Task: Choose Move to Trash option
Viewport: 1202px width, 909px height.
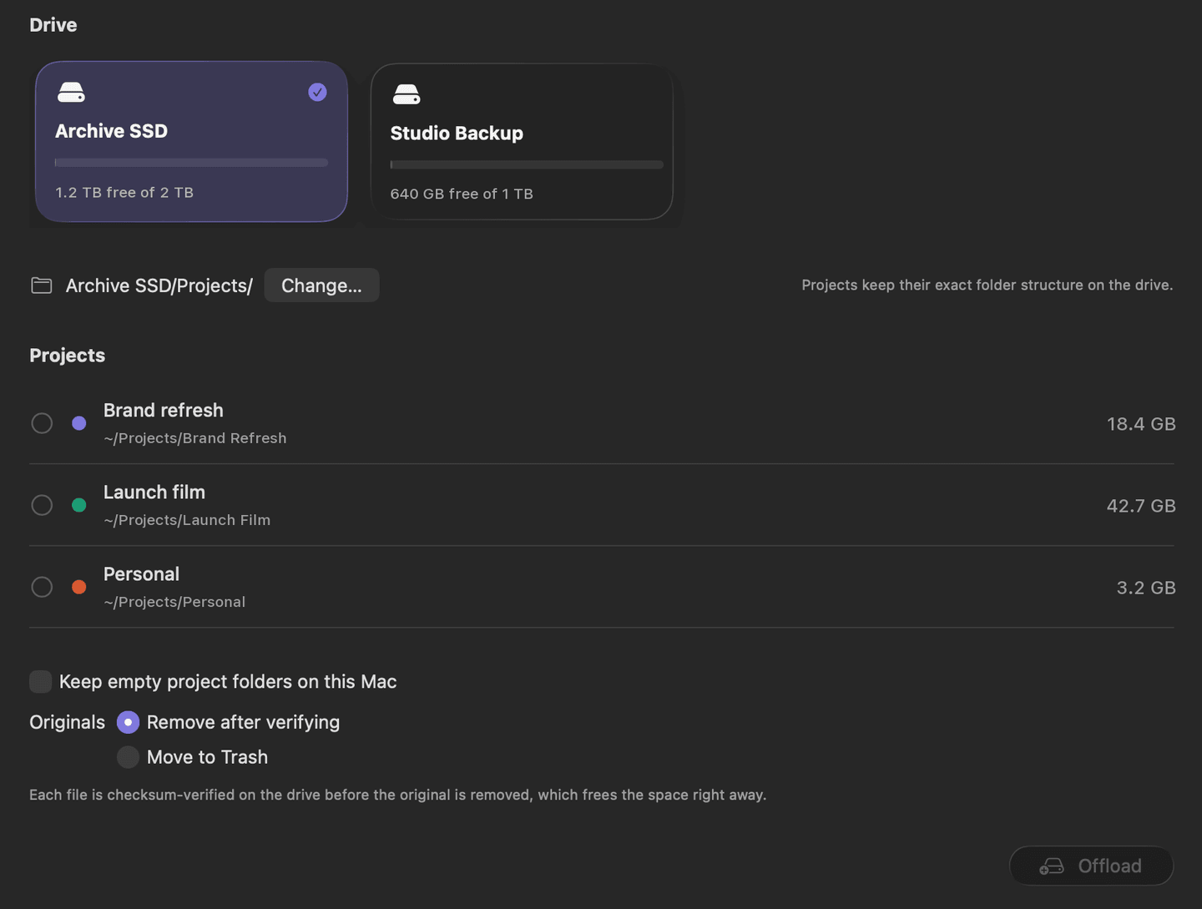Action: tap(128, 757)
